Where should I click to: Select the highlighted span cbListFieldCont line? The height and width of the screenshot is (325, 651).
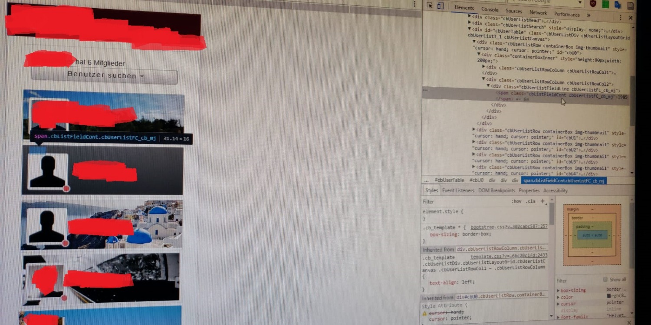click(525, 96)
